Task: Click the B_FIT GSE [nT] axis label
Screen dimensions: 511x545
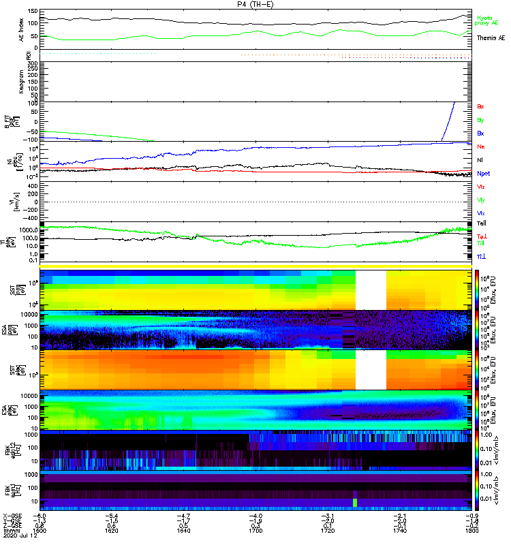Action: (x=12, y=122)
